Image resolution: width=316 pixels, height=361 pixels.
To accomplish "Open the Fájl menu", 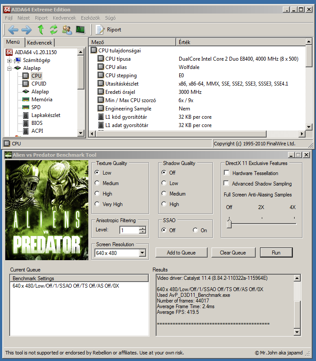I will 9,18.
